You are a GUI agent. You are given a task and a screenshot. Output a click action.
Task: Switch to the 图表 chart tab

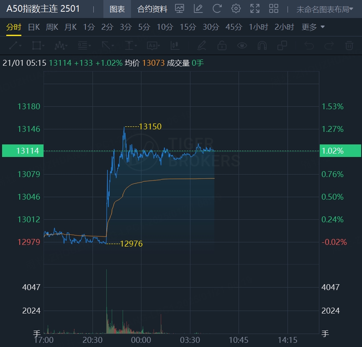tap(117, 9)
